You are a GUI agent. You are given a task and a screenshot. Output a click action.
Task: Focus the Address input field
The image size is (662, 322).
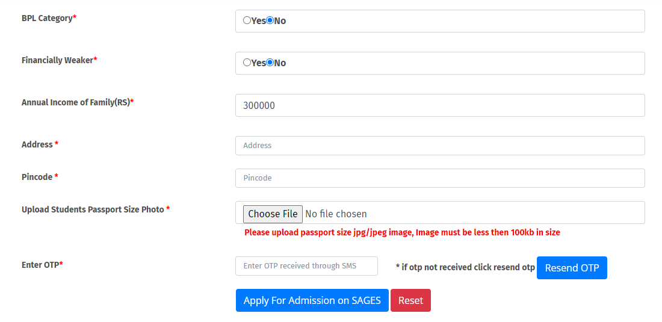(440, 146)
